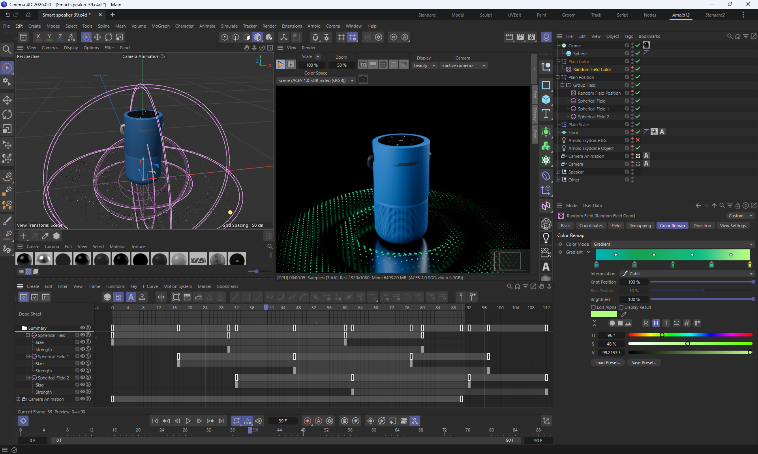
Task: Click the Load Preset button
Action: pyautogui.click(x=608, y=362)
